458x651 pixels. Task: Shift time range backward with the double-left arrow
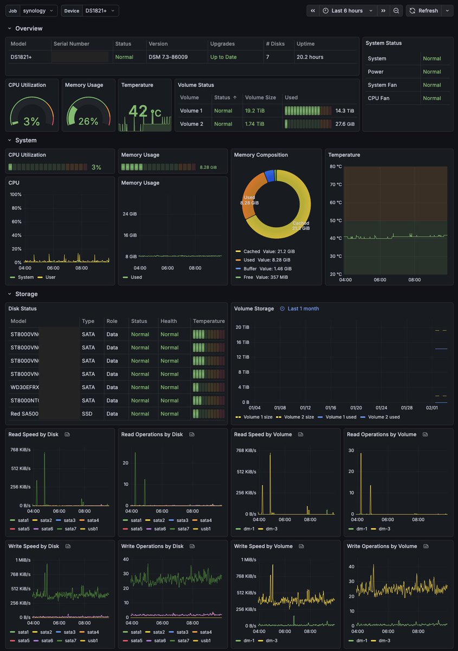[313, 11]
